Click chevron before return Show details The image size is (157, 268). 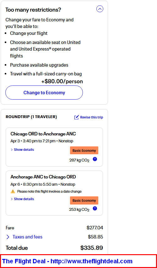(x=12, y=199)
